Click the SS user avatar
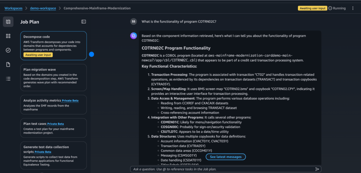This screenshot has width=361, height=173. tap(134, 21)
